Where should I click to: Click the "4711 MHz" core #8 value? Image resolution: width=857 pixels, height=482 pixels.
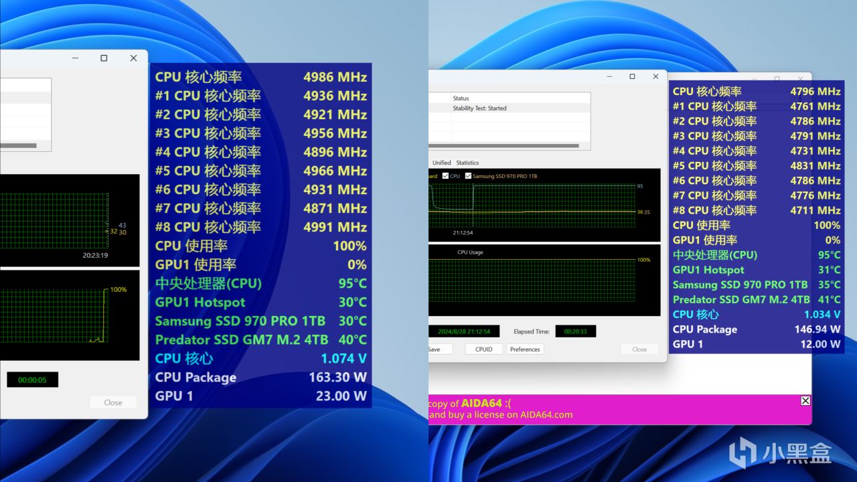[x=815, y=210]
